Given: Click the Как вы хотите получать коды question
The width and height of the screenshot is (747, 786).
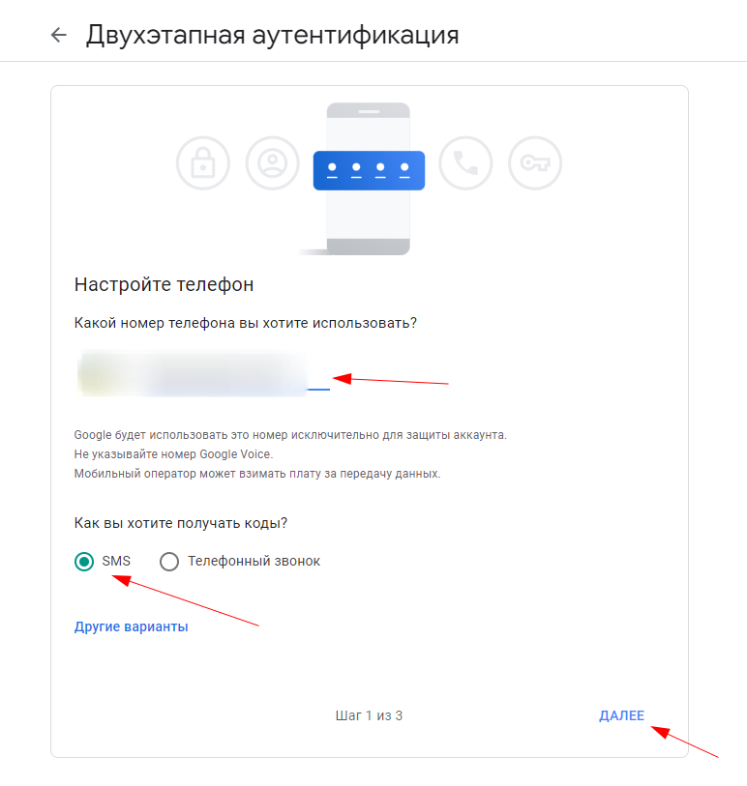Looking at the screenshot, I should [x=181, y=523].
